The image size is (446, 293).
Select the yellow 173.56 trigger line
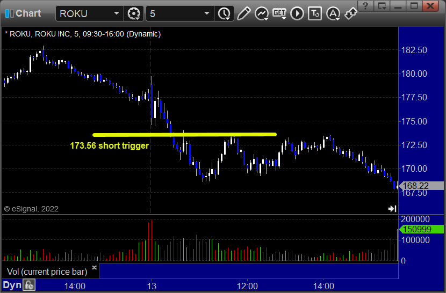184,135
